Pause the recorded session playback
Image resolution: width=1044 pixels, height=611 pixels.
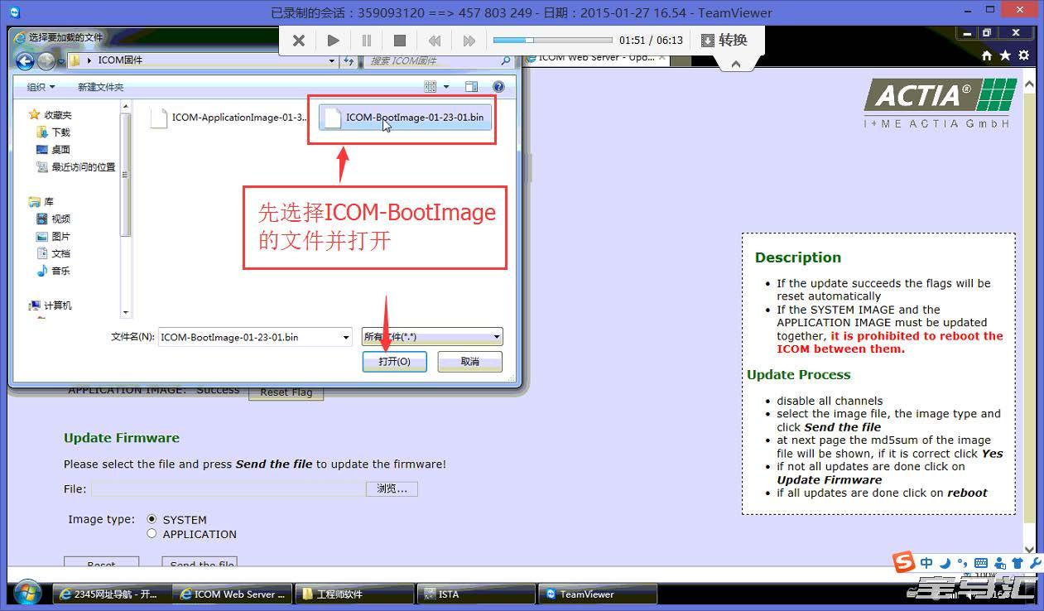click(366, 40)
